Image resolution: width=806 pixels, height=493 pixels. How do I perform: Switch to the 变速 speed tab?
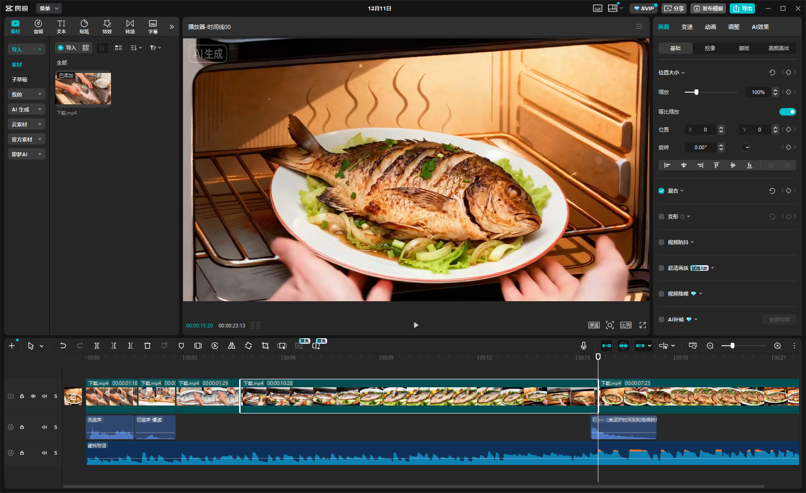tap(687, 27)
